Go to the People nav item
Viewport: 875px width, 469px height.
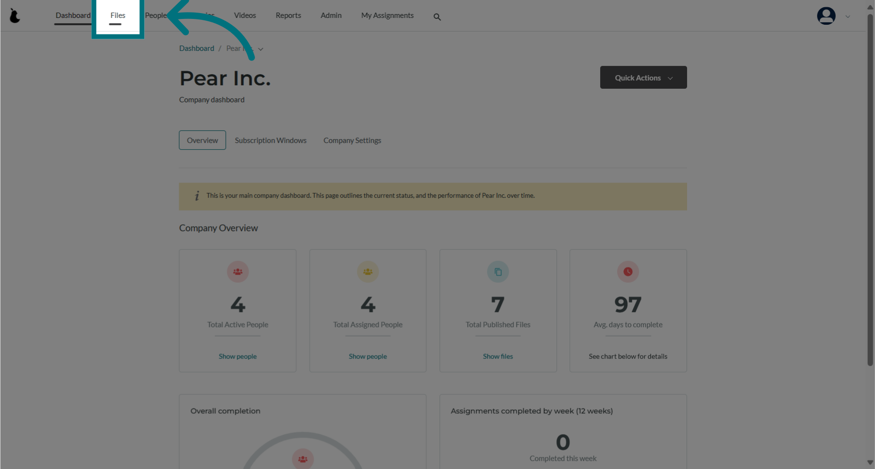tap(156, 16)
